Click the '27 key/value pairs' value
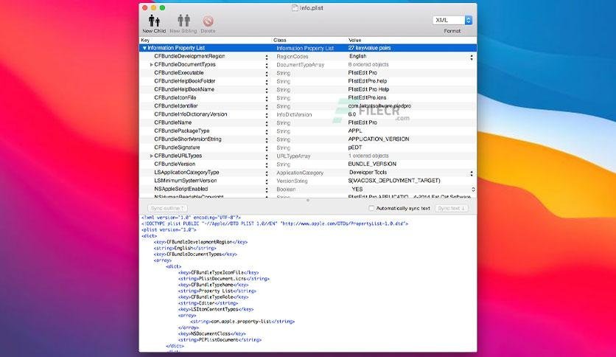 coord(369,48)
